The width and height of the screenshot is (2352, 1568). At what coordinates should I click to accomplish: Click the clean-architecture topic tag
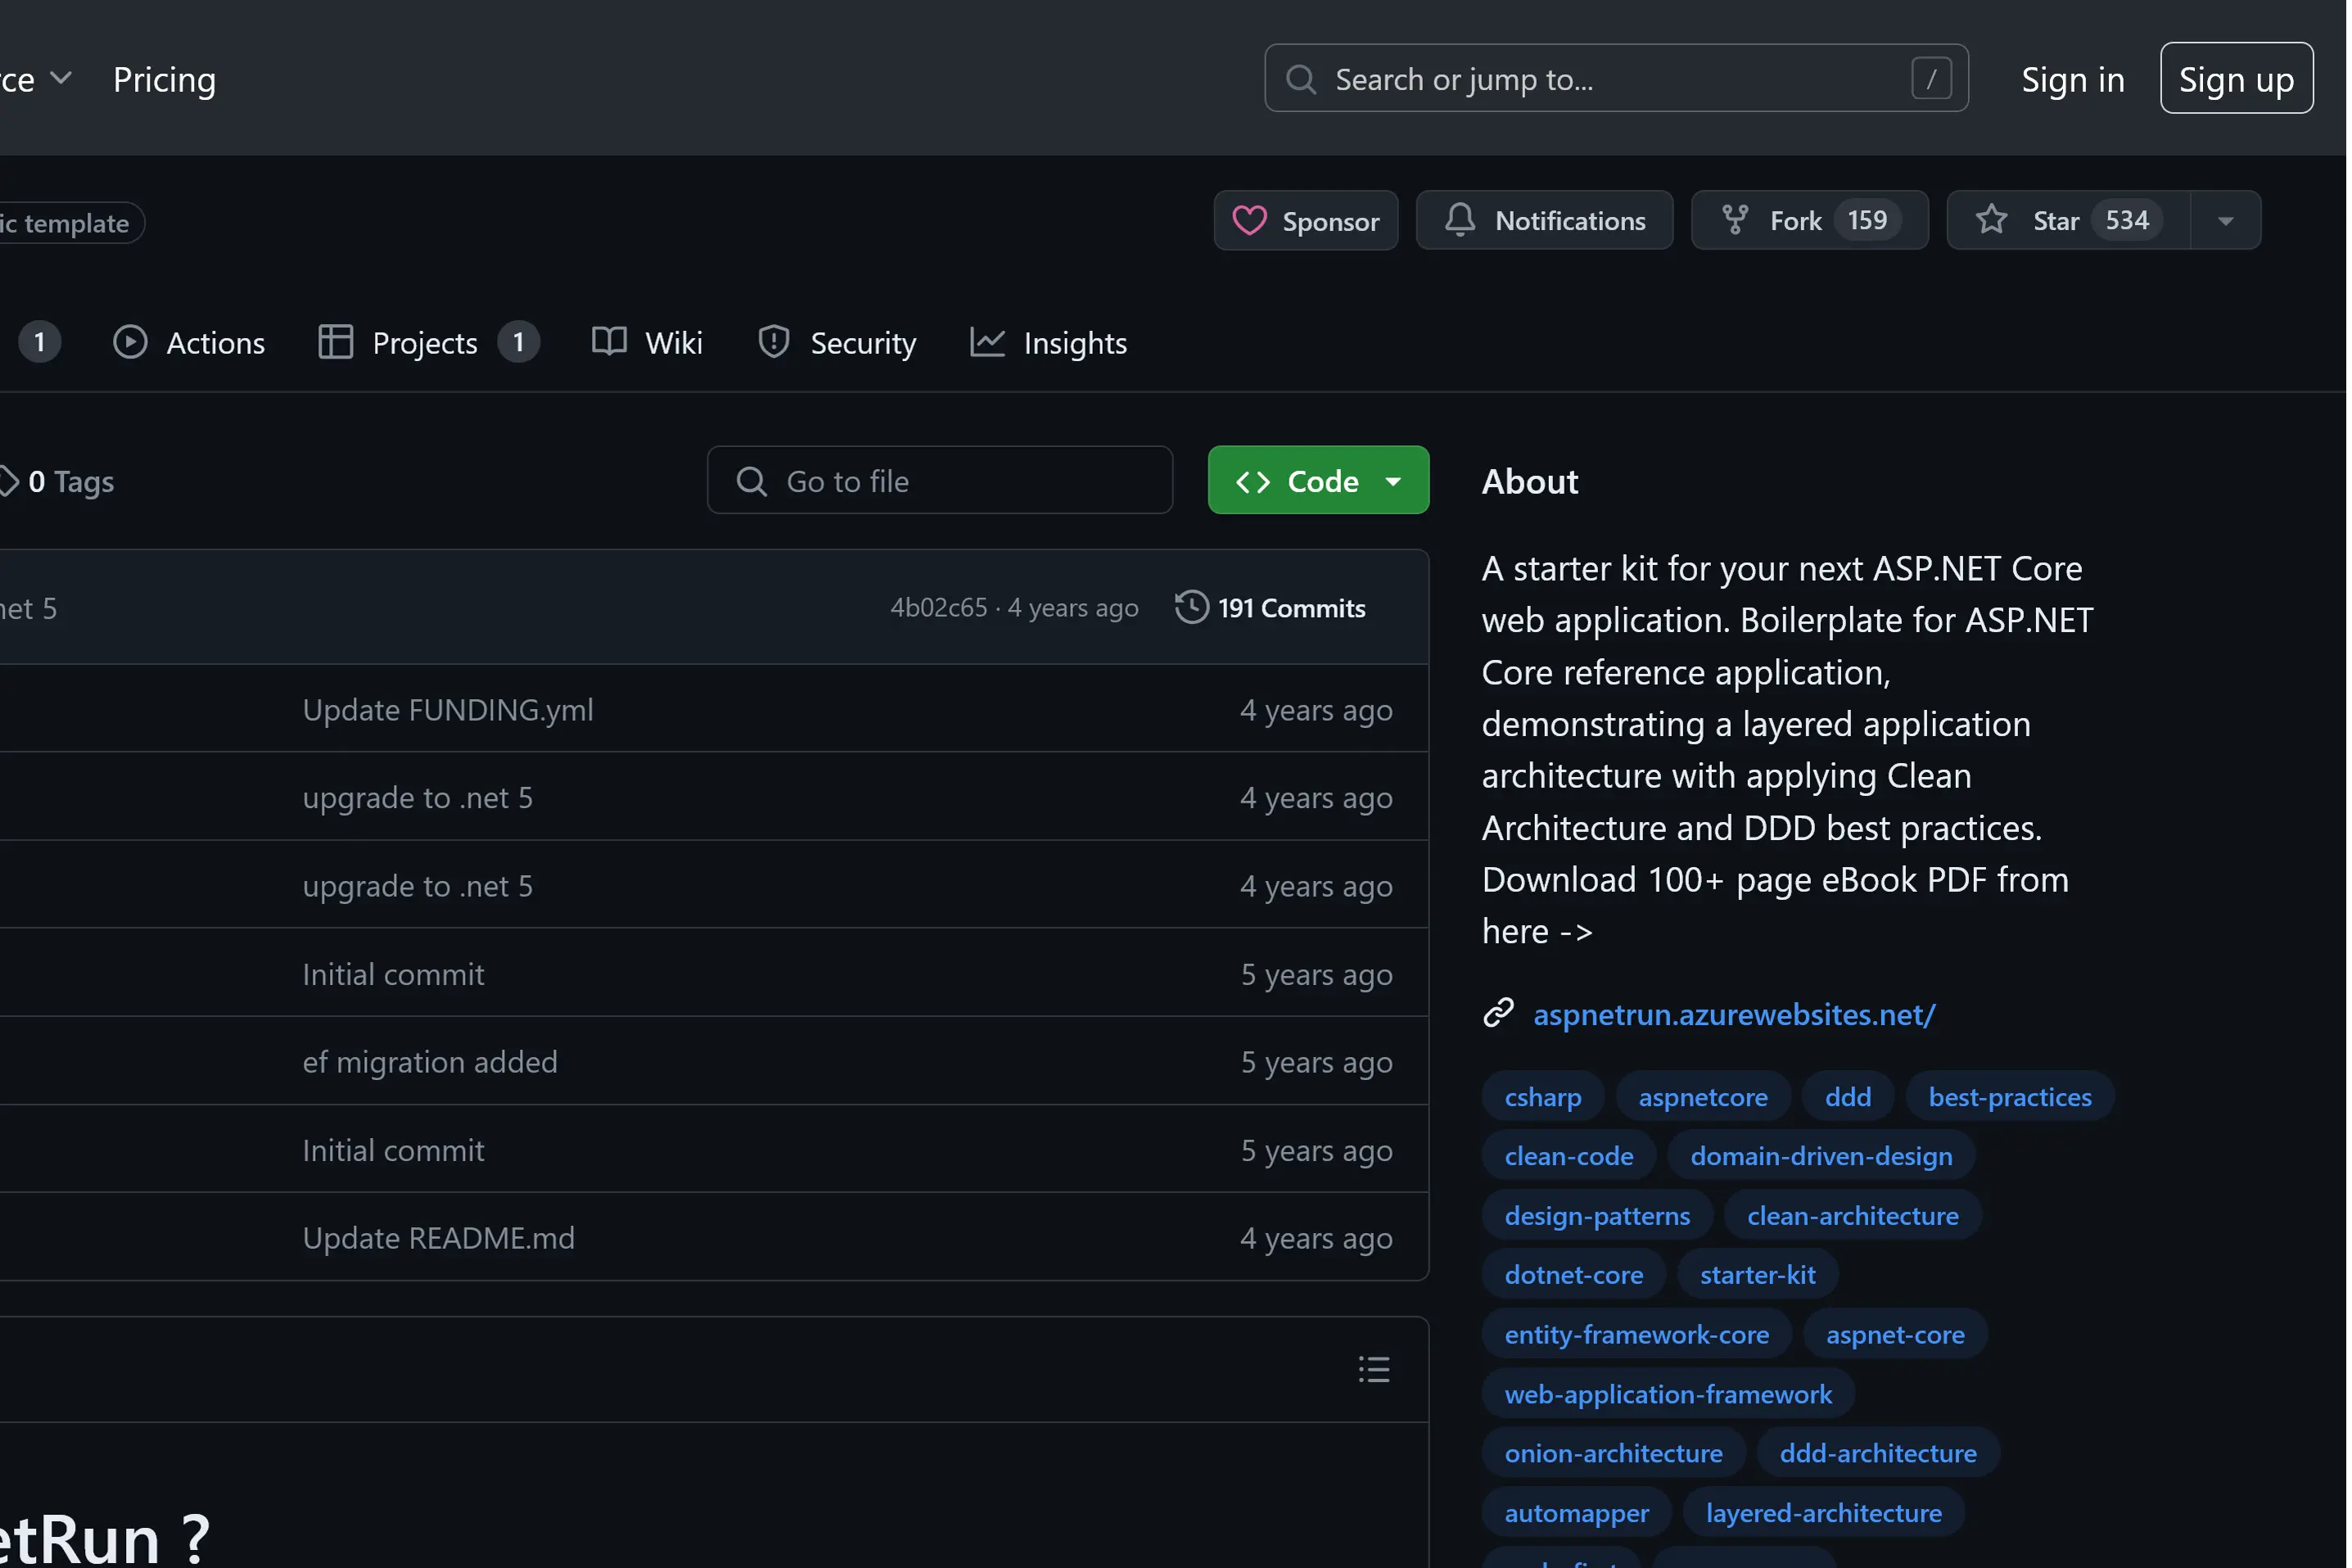(x=1853, y=1216)
